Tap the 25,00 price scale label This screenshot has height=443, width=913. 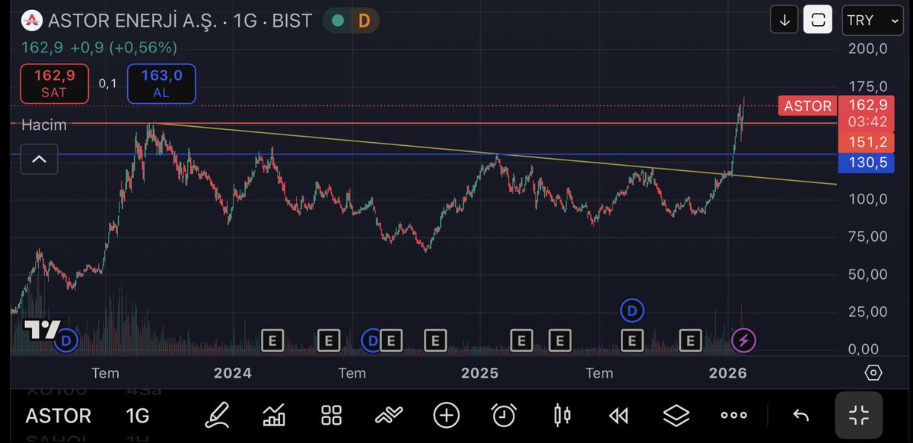pyautogui.click(x=868, y=312)
